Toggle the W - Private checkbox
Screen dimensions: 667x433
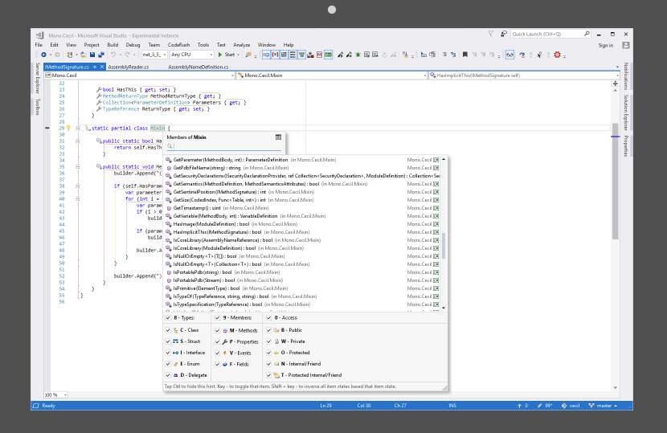click(x=269, y=341)
